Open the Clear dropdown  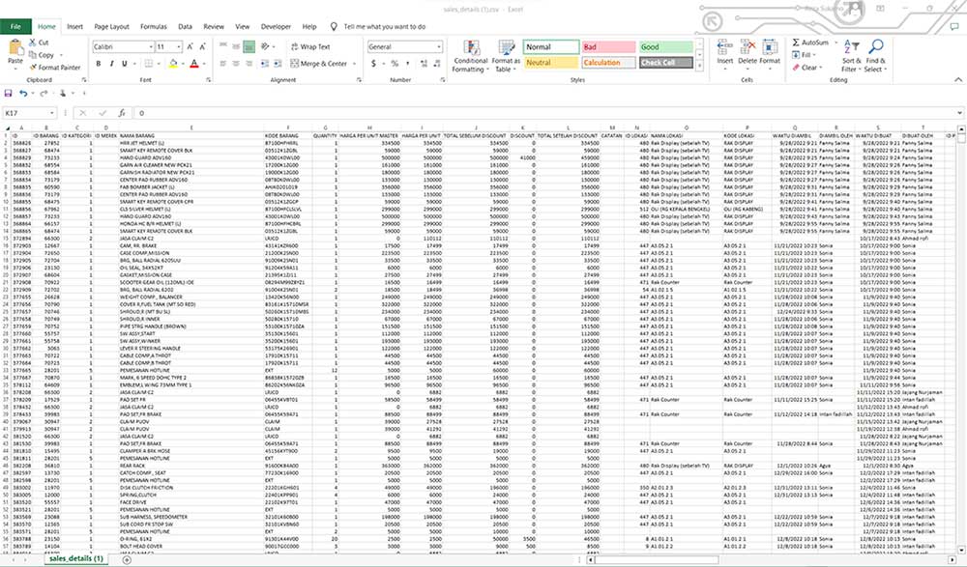click(806, 68)
